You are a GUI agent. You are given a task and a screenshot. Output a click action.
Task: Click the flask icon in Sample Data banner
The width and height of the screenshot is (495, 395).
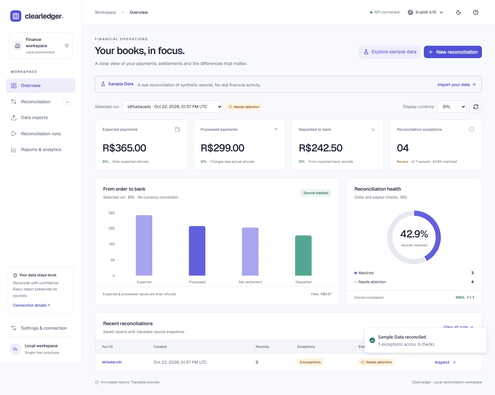pyautogui.click(x=103, y=84)
